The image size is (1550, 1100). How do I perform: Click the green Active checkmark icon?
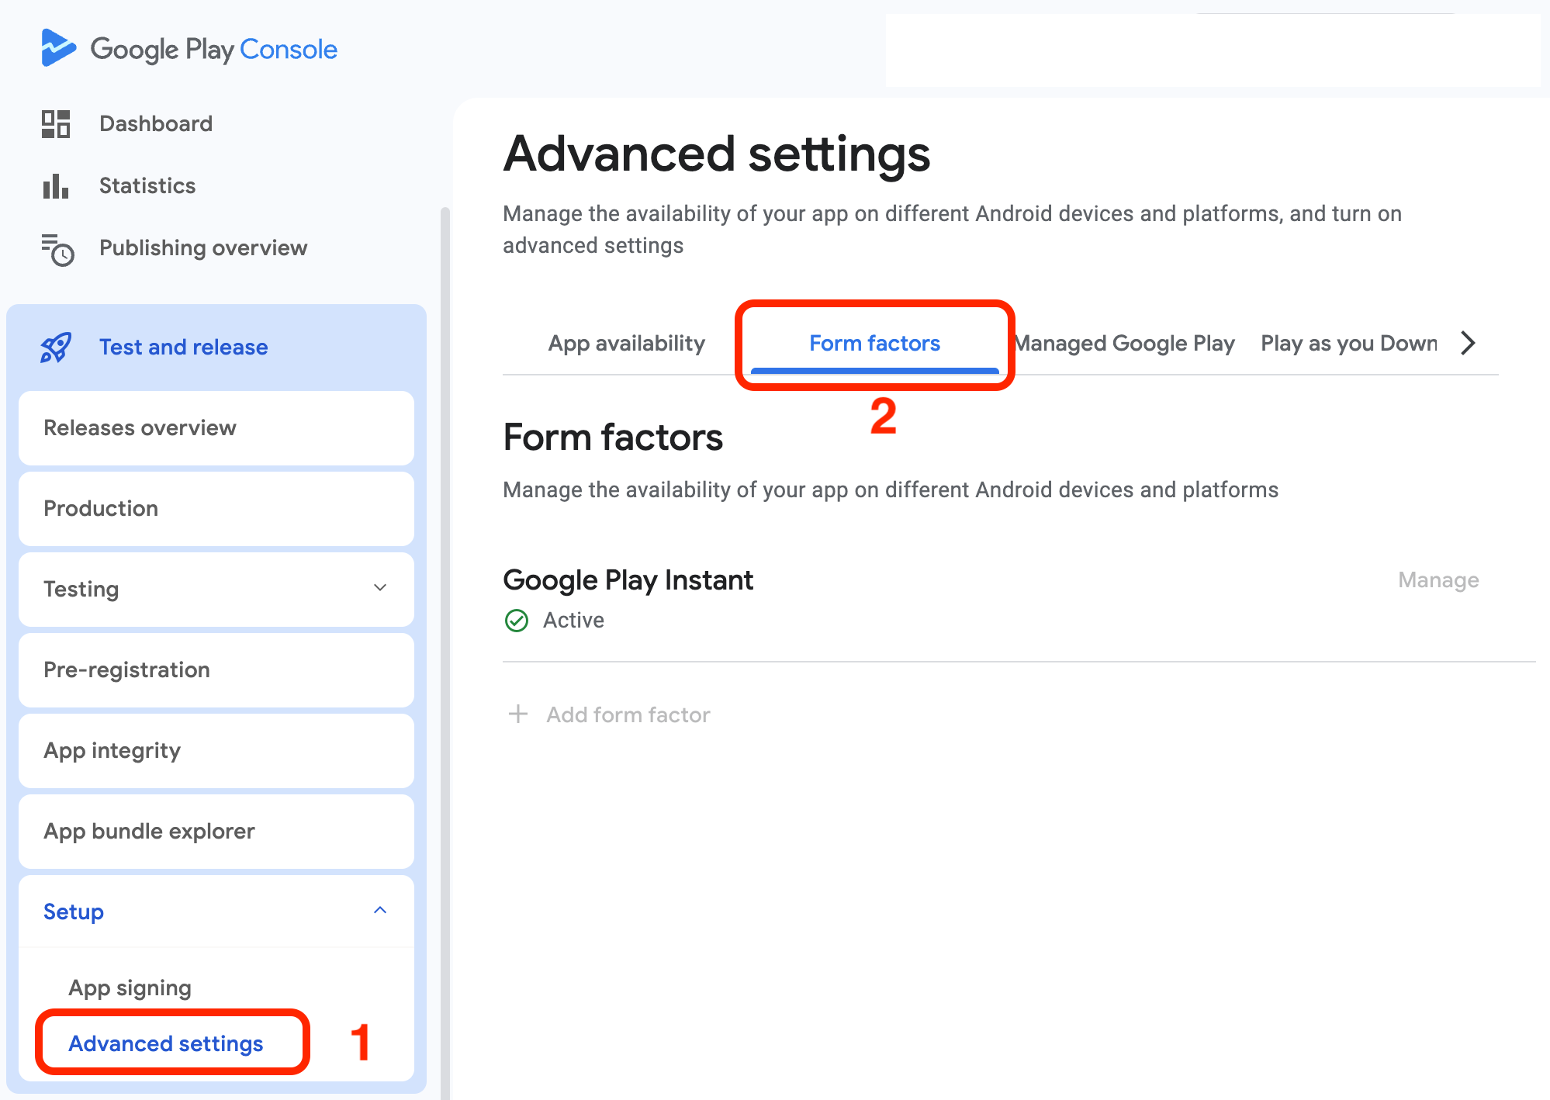tap(517, 621)
